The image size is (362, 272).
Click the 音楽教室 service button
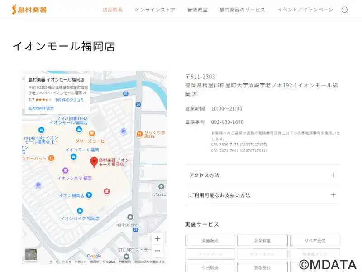[262, 241]
